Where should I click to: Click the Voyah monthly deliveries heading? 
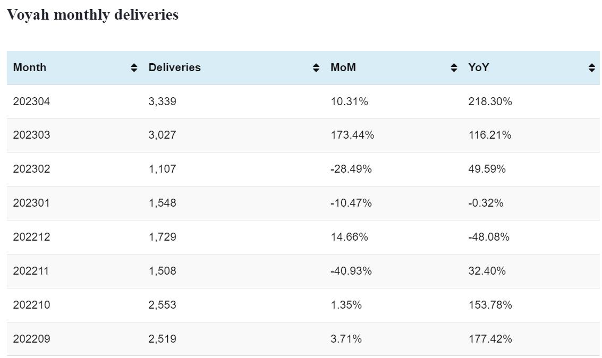(x=92, y=15)
